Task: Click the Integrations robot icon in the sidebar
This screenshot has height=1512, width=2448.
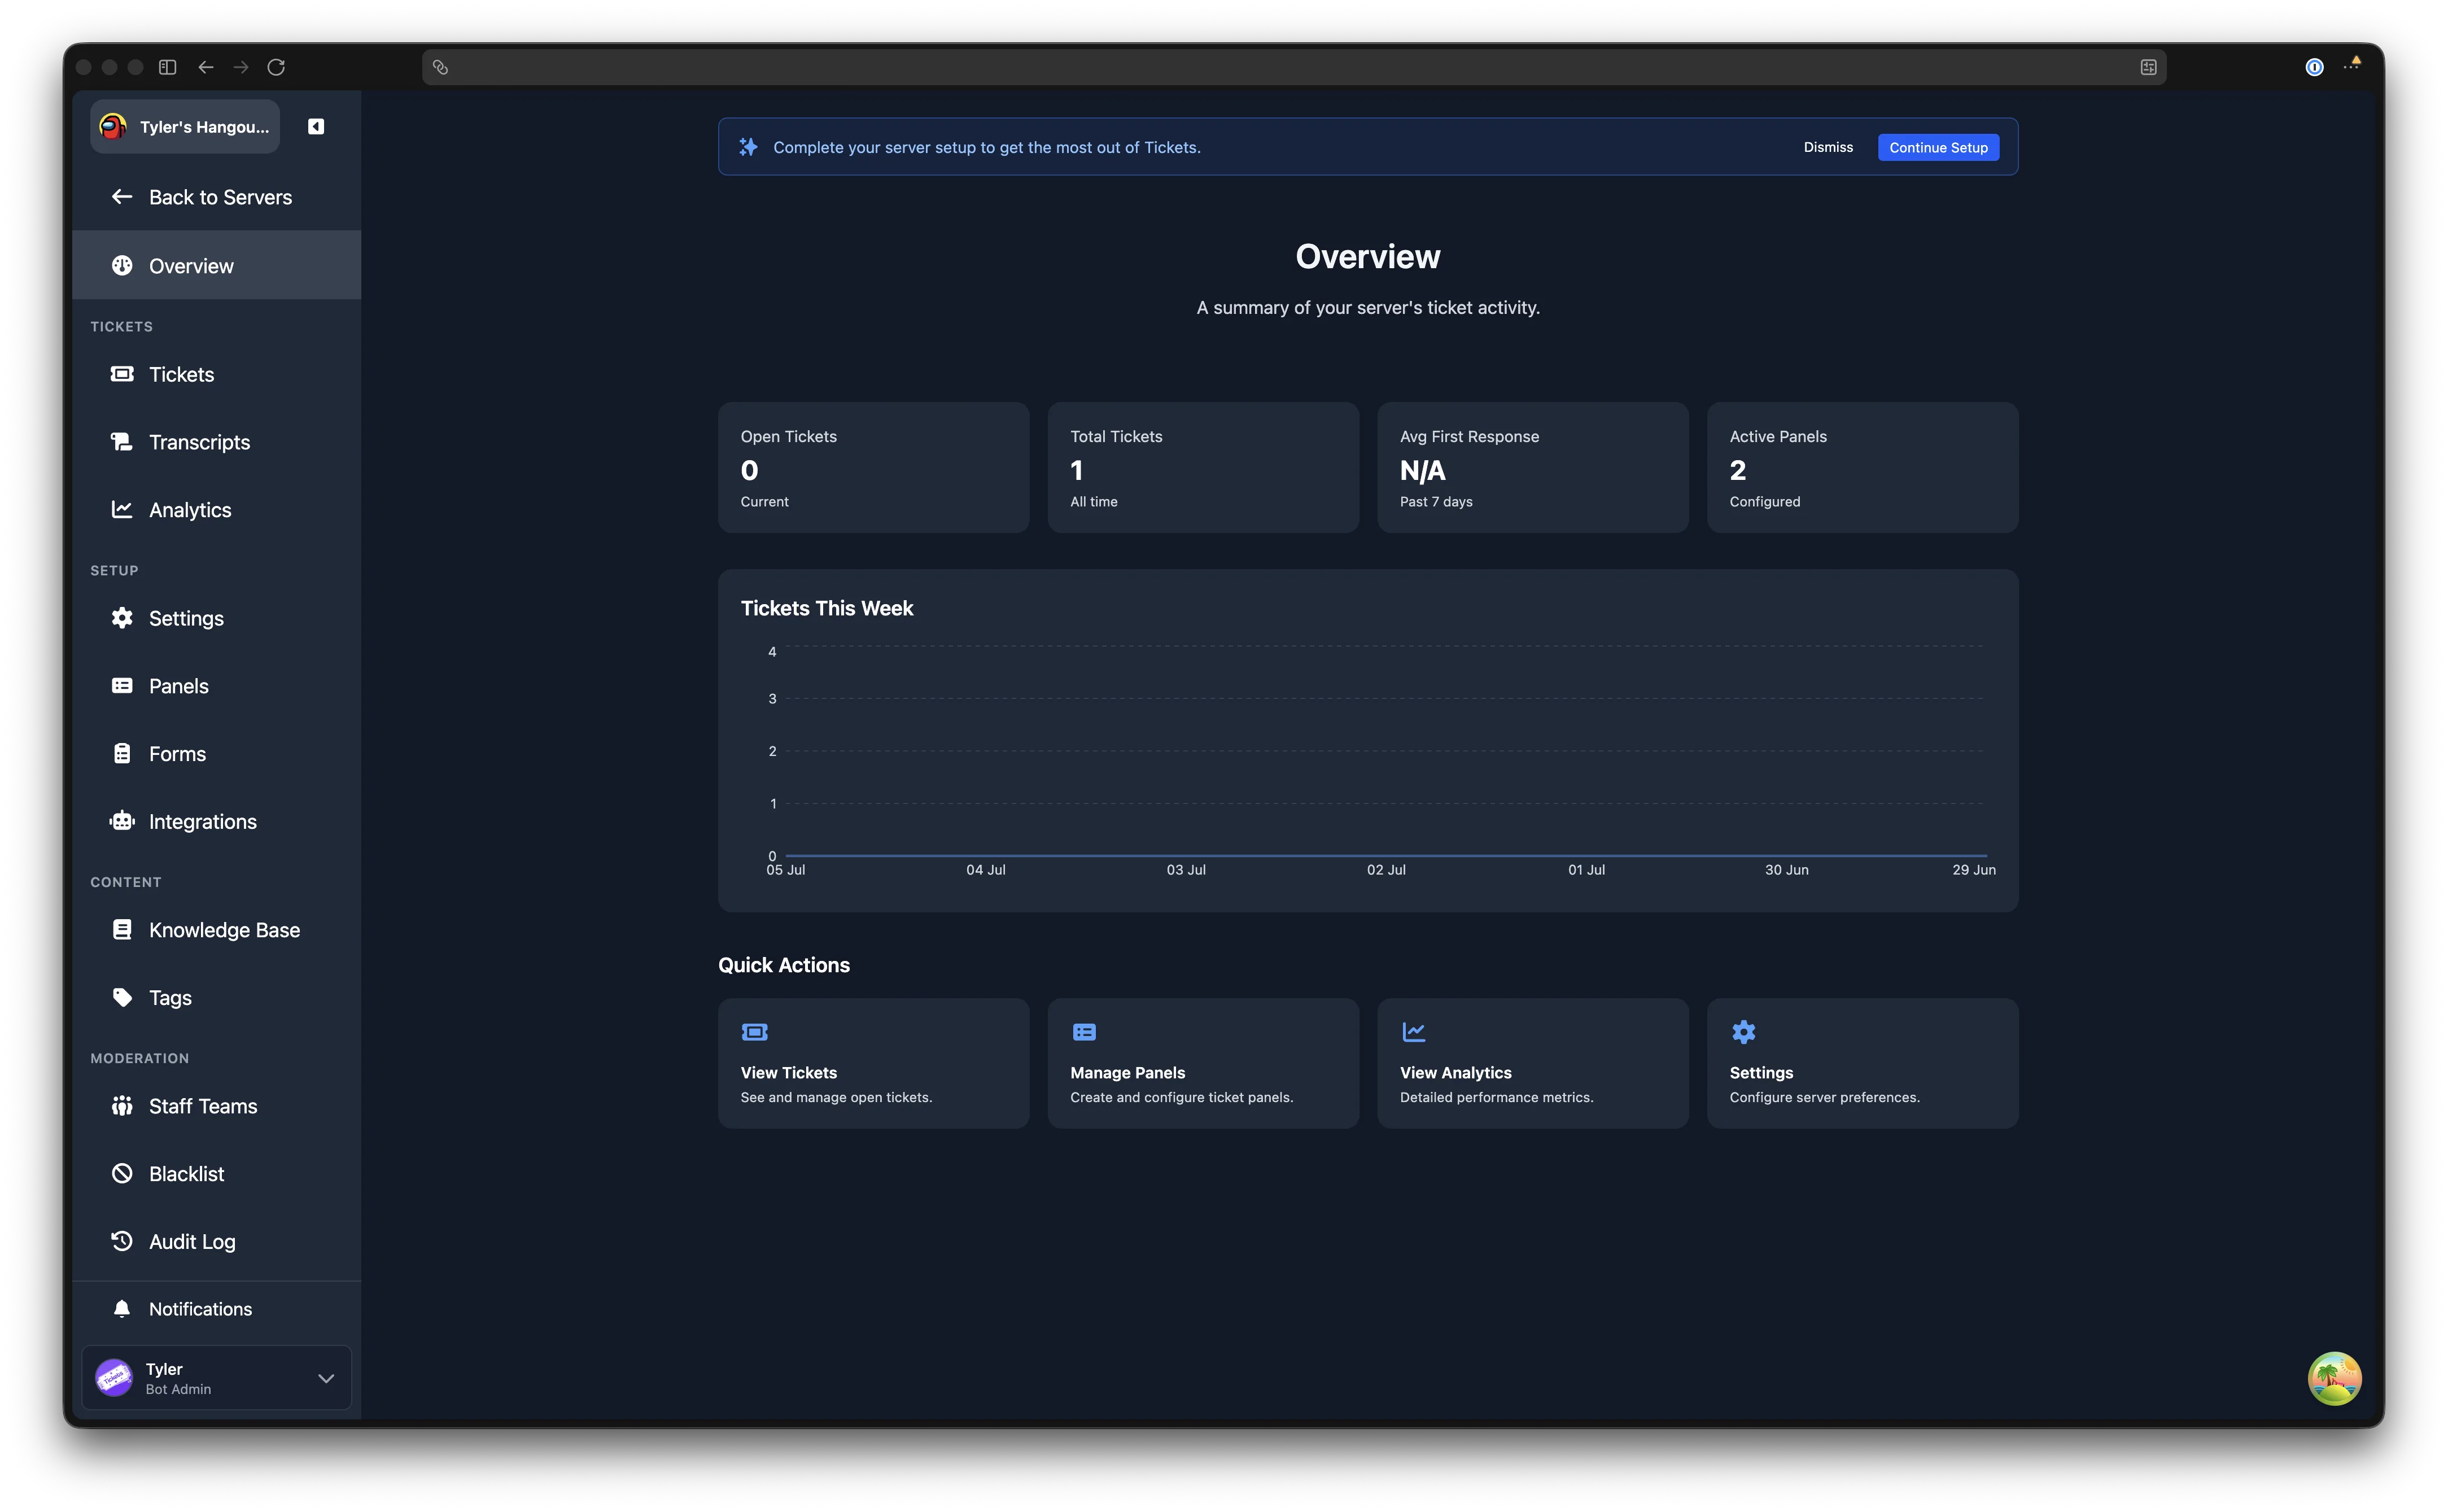Action: click(122, 821)
